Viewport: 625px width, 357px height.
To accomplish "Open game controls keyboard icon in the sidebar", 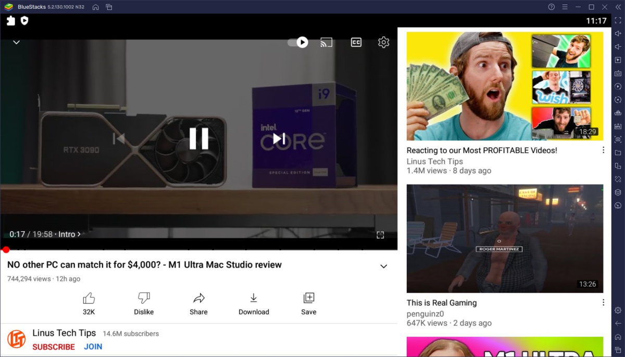I will 618,73.
